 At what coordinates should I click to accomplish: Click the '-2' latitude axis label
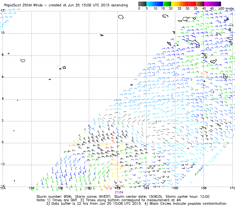click(3, 164)
